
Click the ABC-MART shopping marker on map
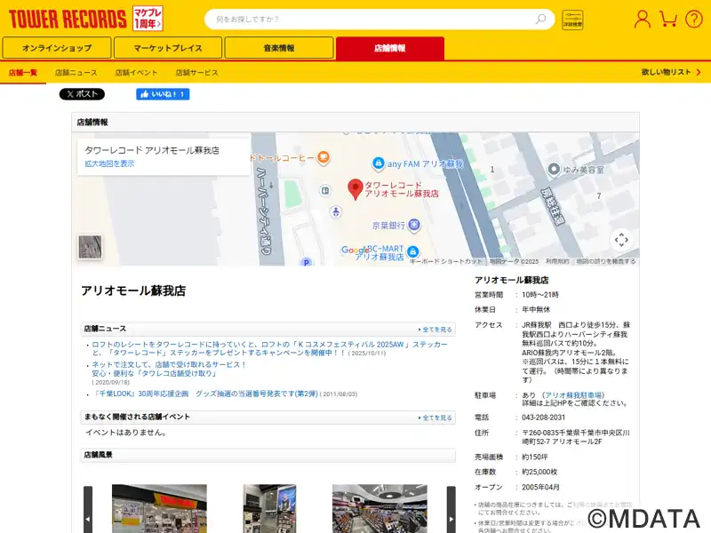pyautogui.click(x=412, y=251)
